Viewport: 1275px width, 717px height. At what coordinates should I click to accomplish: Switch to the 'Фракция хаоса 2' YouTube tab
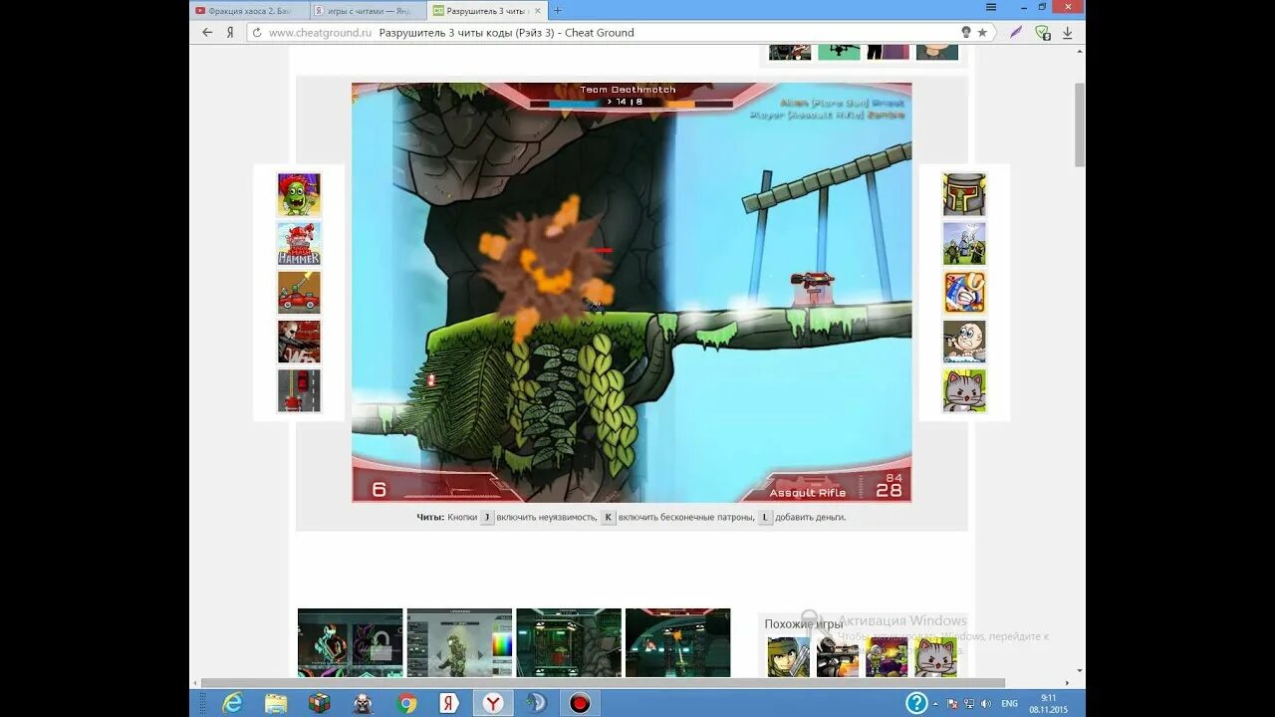[249, 10]
